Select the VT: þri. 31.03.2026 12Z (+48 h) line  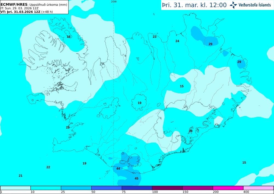click(27, 12)
